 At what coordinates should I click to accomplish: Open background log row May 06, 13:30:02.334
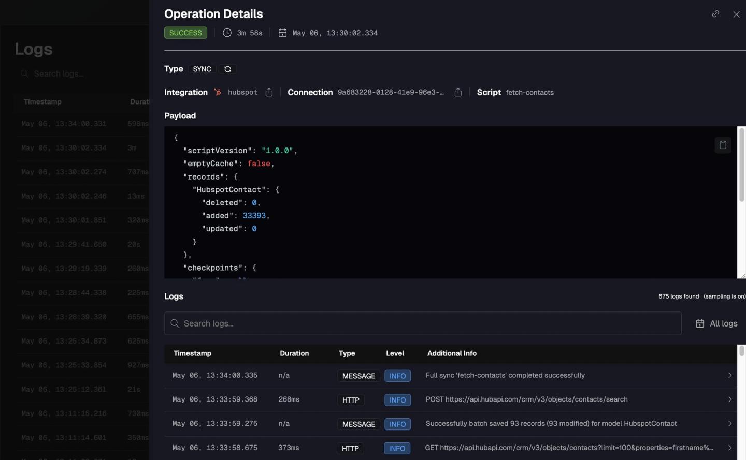click(83, 148)
